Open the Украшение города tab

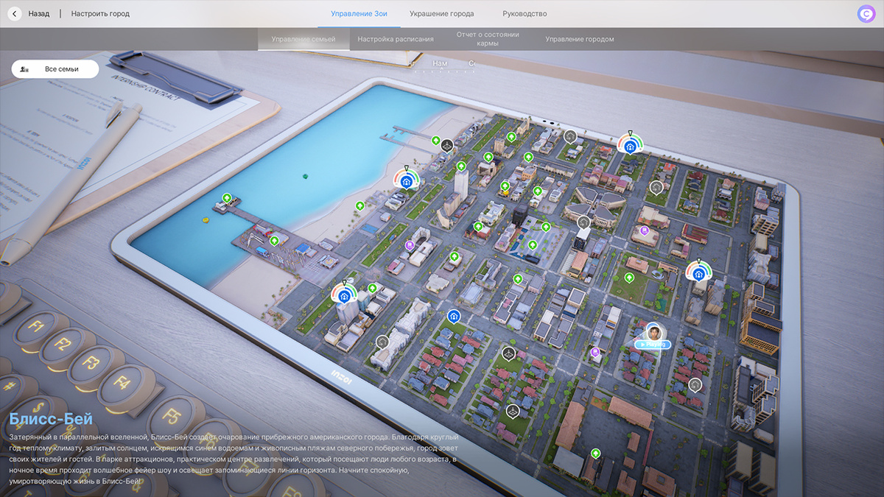point(441,13)
